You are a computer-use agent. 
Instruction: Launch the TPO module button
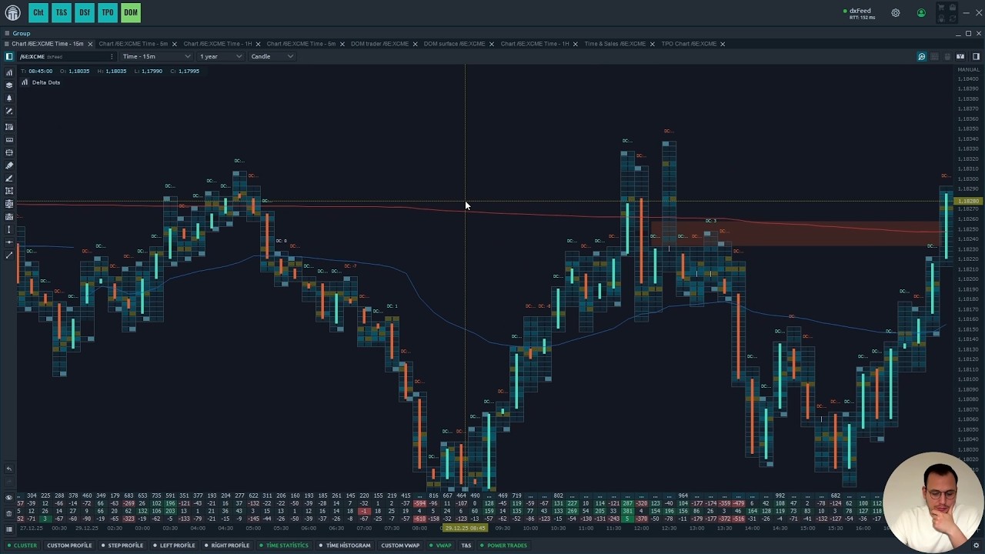tap(108, 12)
